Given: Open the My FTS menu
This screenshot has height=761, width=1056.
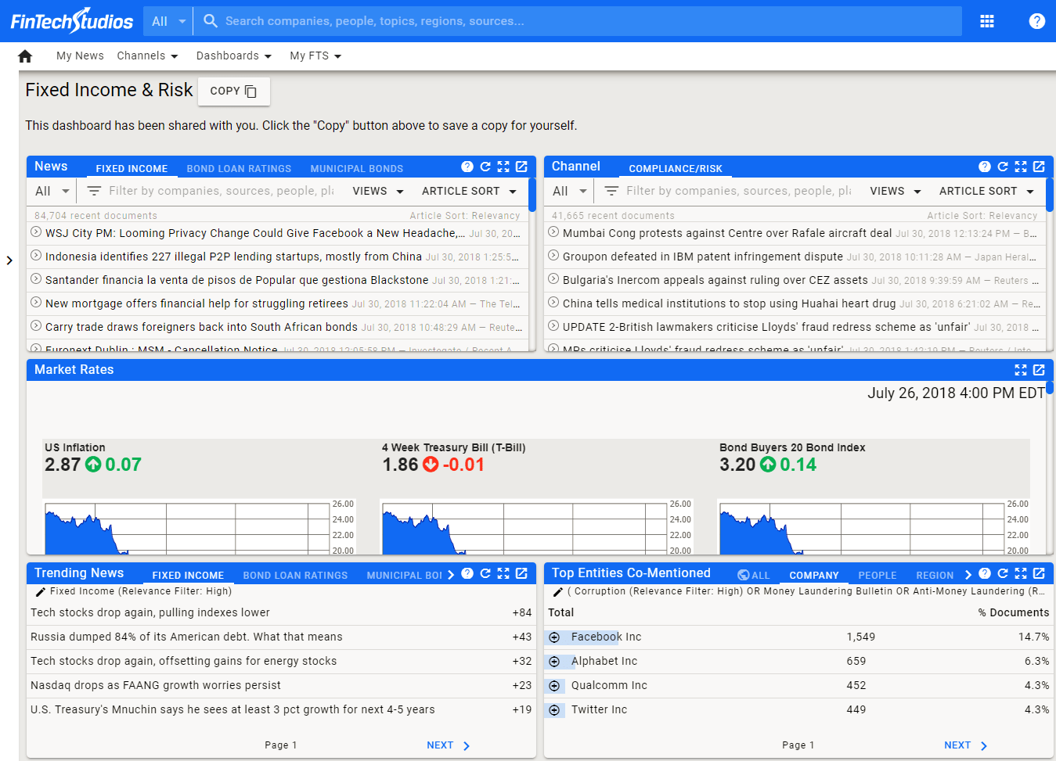Looking at the screenshot, I should pyautogui.click(x=315, y=56).
